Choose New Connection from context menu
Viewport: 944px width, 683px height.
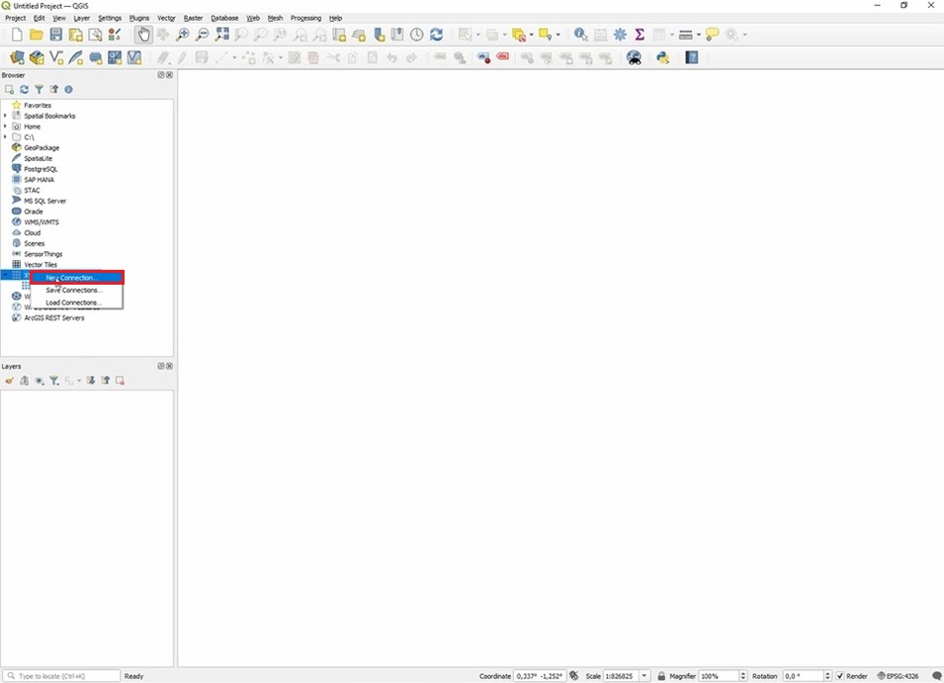[72, 278]
